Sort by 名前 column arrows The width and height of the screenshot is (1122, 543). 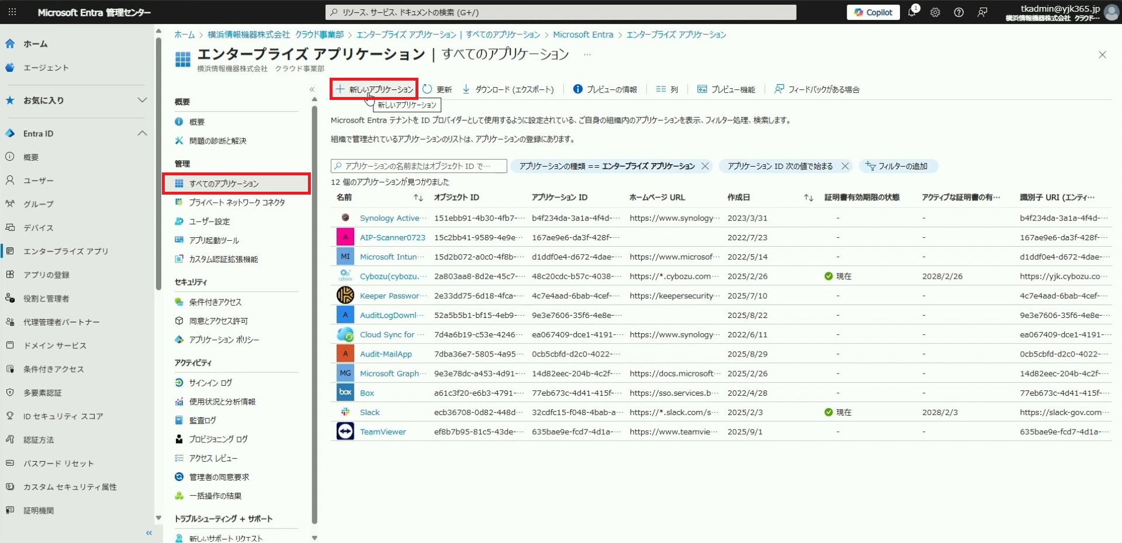(x=418, y=198)
